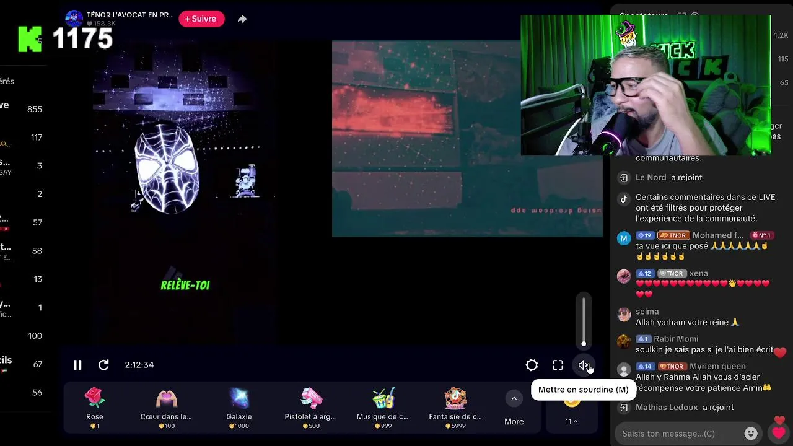Click the Kick logo overlay
The height and width of the screenshot is (446, 793).
point(30,39)
